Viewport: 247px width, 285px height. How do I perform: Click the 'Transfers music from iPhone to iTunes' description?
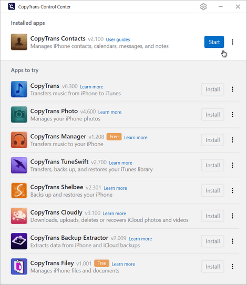[x=76, y=94]
